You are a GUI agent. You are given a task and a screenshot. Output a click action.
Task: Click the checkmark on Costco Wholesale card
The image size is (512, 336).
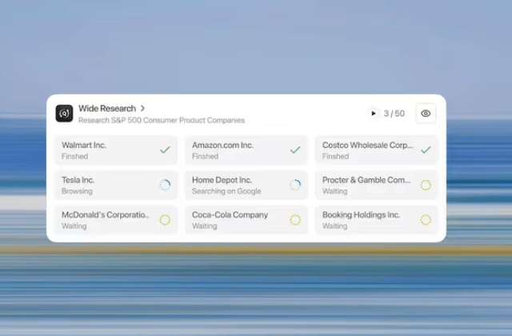[x=426, y=150]
